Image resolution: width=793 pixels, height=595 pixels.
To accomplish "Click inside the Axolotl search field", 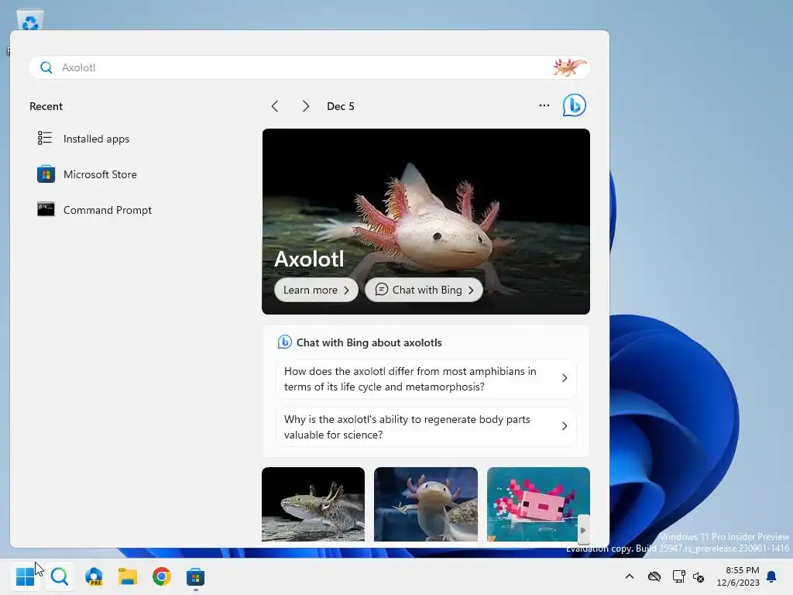I will tap(309, 67).
